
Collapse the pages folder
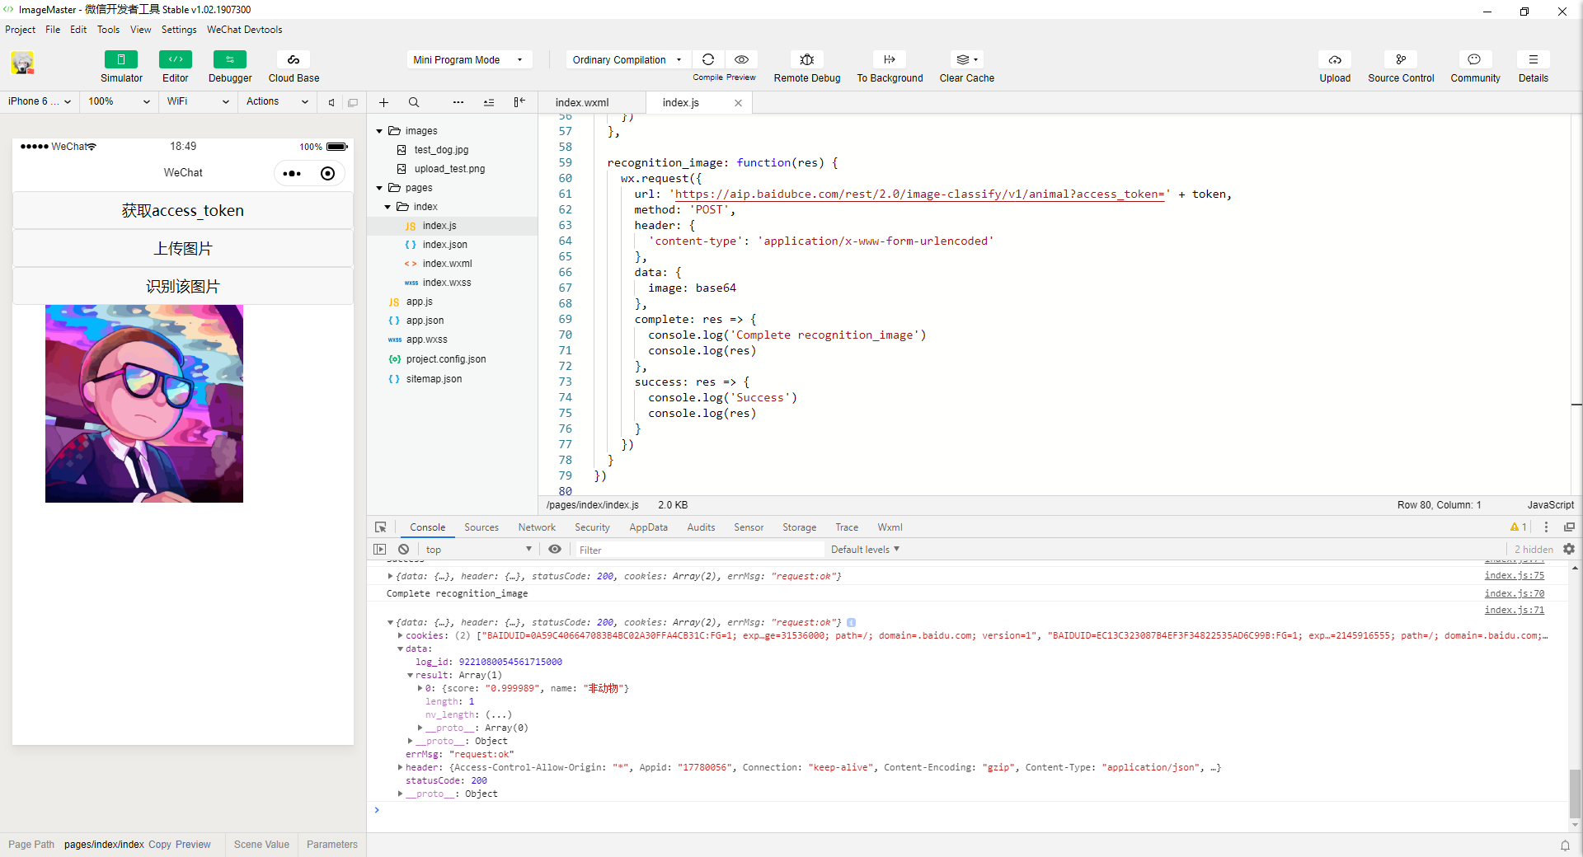click(379, 188)
